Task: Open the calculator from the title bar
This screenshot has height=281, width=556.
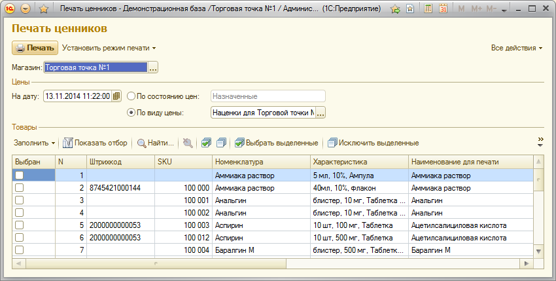Action: tap(428, 9)
